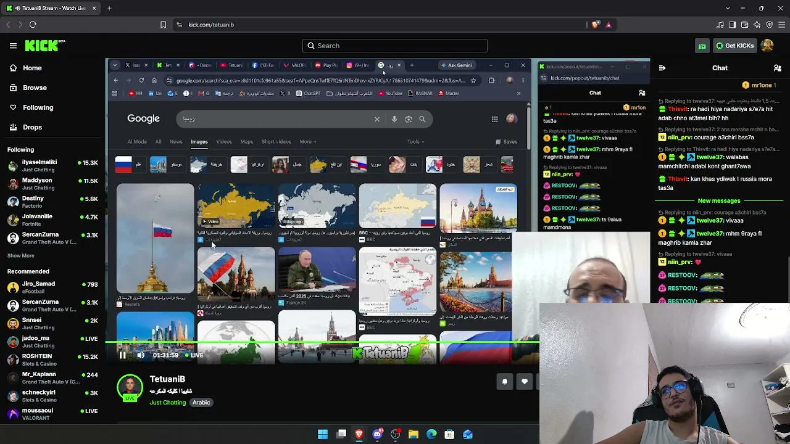Open the media control music-note icon
Image resolution: width=790 pixels, height=444 pixels.
(720, 25)
